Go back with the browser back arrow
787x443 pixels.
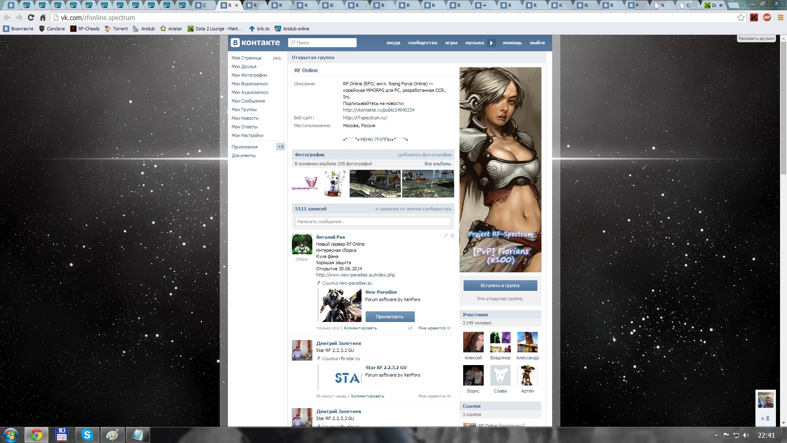click(x=7, y=18)
